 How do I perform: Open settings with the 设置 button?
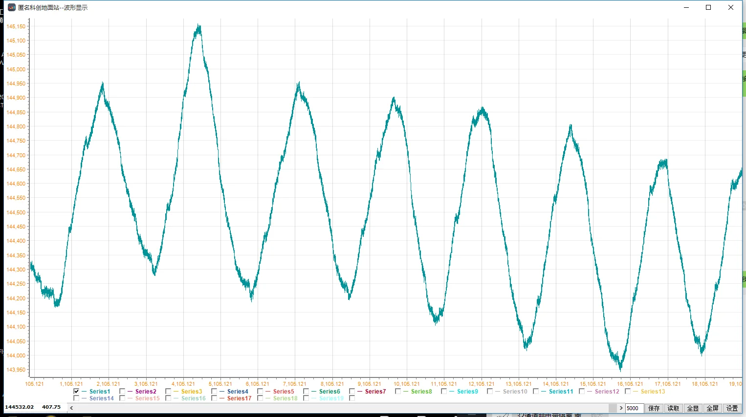732,408
